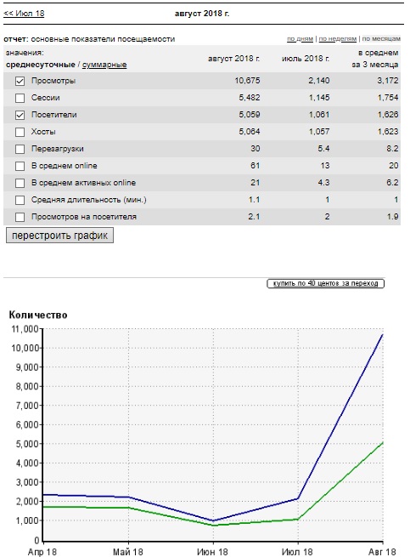Check the Перезагрузки checkbox
The width and height of the screenshot is (410, 557).
(20, 149)
